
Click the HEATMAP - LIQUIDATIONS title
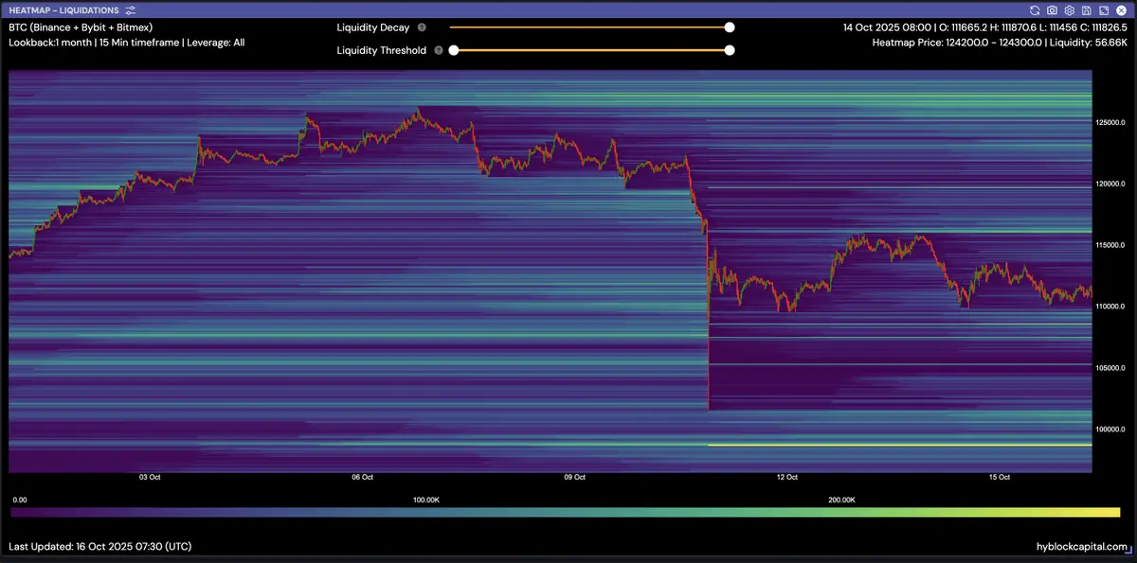click(63, 10)
